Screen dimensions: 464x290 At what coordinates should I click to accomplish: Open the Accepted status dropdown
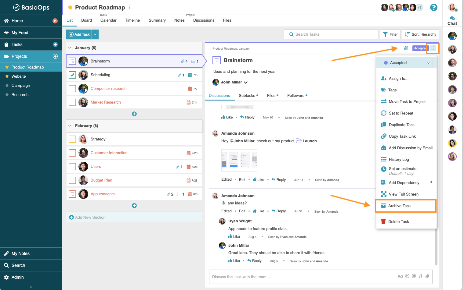[406, 63]
